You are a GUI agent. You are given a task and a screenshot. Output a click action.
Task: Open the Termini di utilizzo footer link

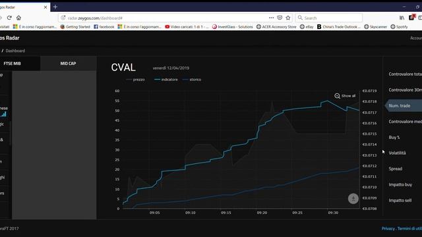pos(409,228)
